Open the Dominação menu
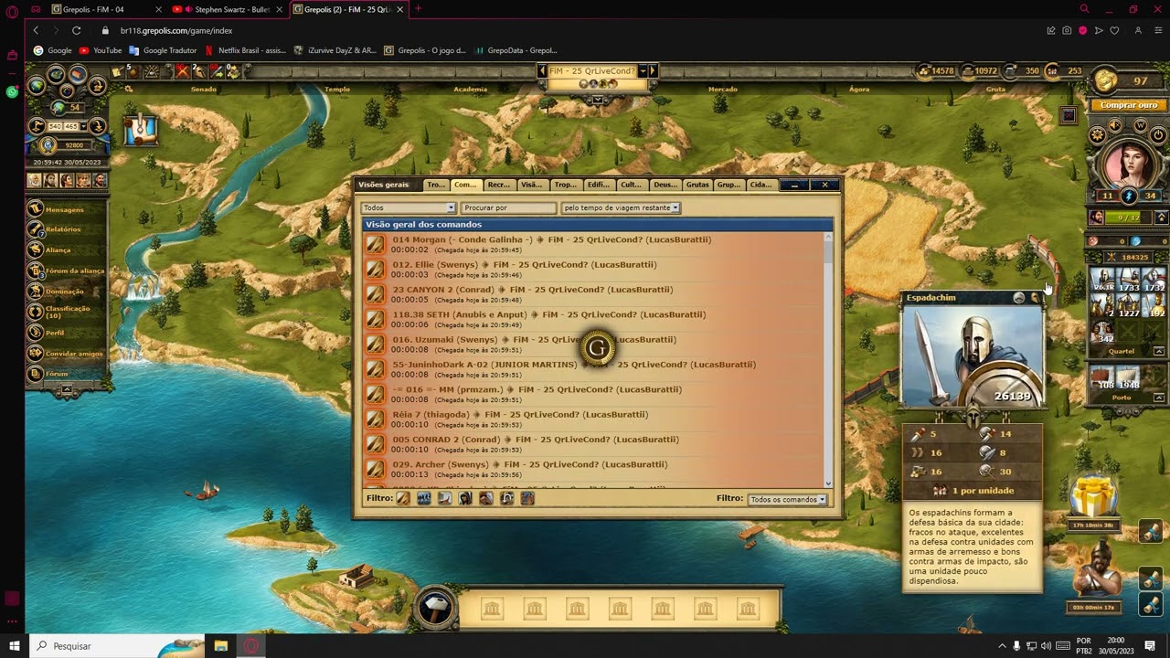This screenshot has width=1170, height=658. (65, 292)
